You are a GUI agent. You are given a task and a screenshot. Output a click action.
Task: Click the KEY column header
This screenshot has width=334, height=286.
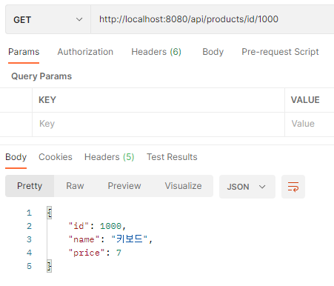47,100
